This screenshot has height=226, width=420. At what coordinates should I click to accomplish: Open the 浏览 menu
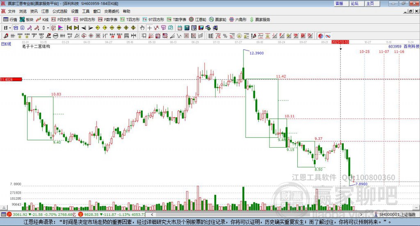click(x=23, y=11)
